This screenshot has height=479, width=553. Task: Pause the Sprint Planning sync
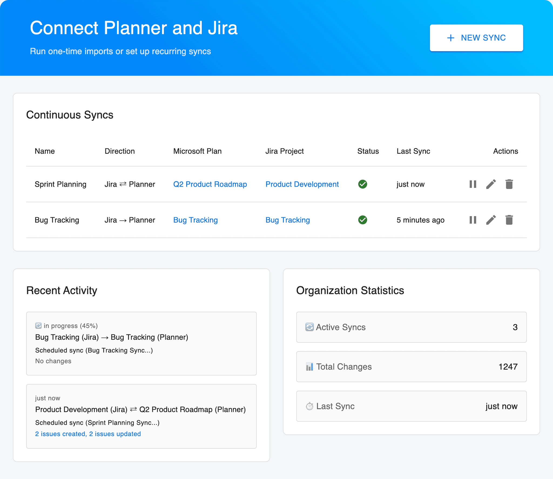click(x=473, y=184)
